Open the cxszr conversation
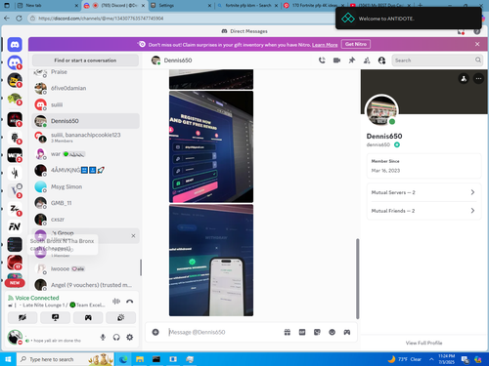The image size is (489, 366). [85, 220]
